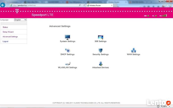
Task: Click the DHCP Settings text link
Action: (x=68, y=54)
